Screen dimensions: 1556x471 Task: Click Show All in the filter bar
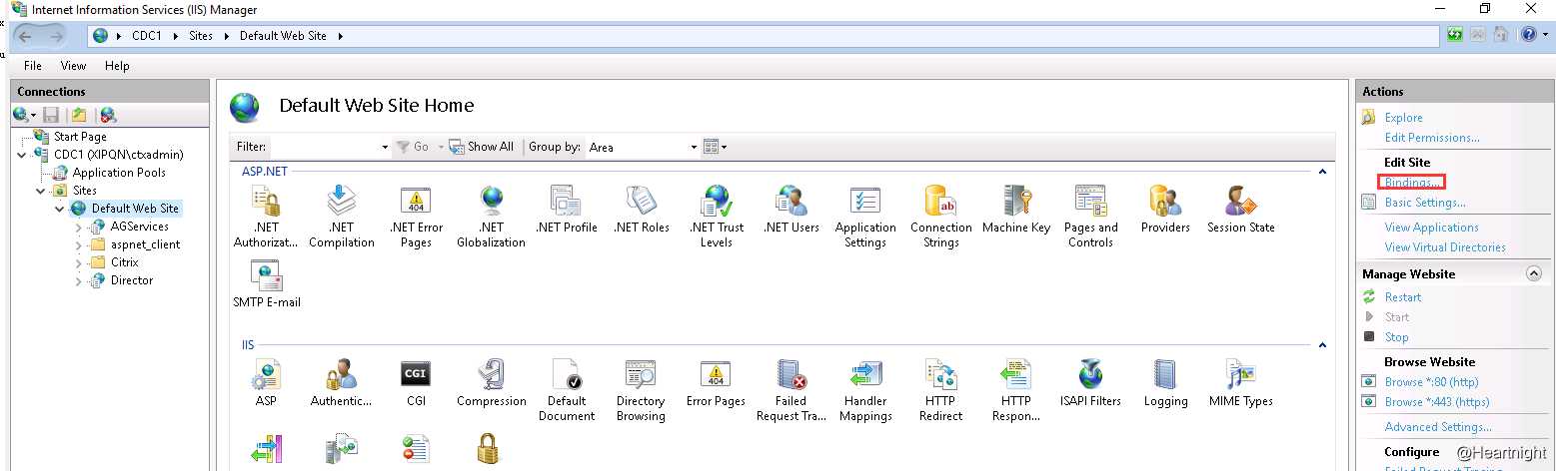coord(482,147)
